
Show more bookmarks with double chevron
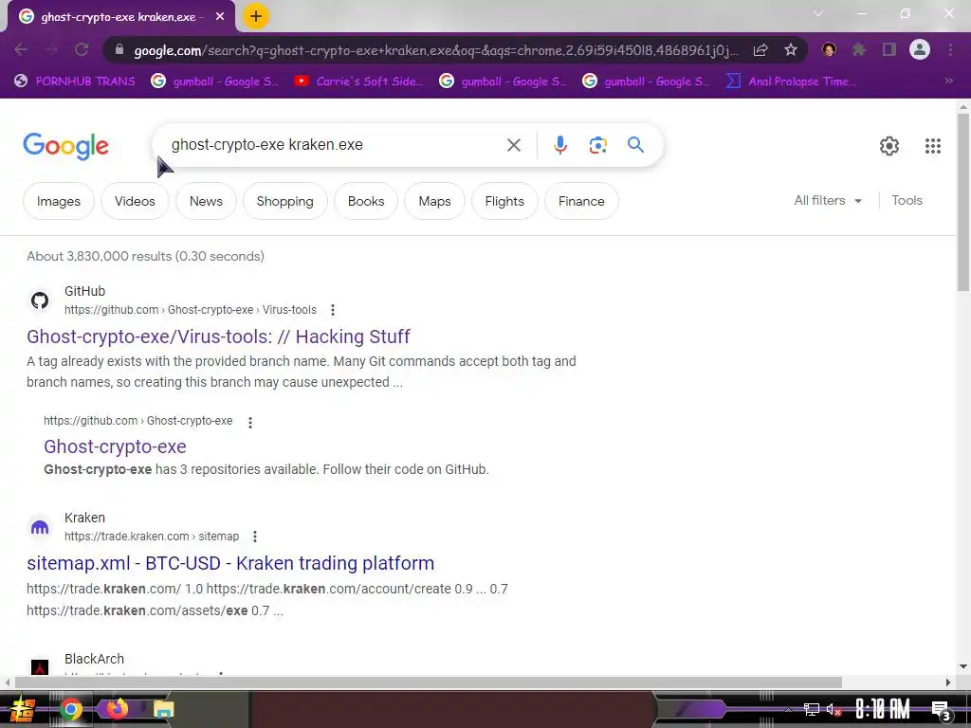point(948,81)
